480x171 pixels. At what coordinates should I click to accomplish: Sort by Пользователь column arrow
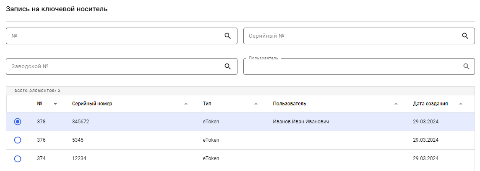[396, 104]
